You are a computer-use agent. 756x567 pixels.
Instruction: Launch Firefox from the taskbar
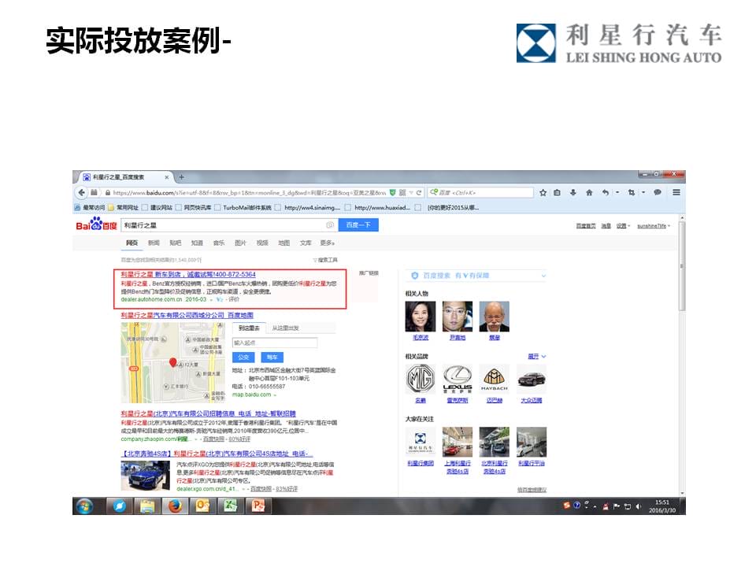175,506
